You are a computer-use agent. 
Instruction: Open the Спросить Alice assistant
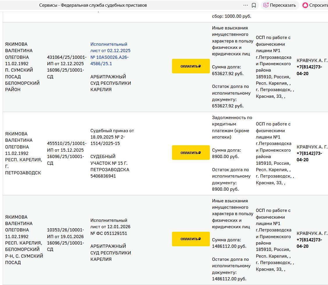(315, 5)
